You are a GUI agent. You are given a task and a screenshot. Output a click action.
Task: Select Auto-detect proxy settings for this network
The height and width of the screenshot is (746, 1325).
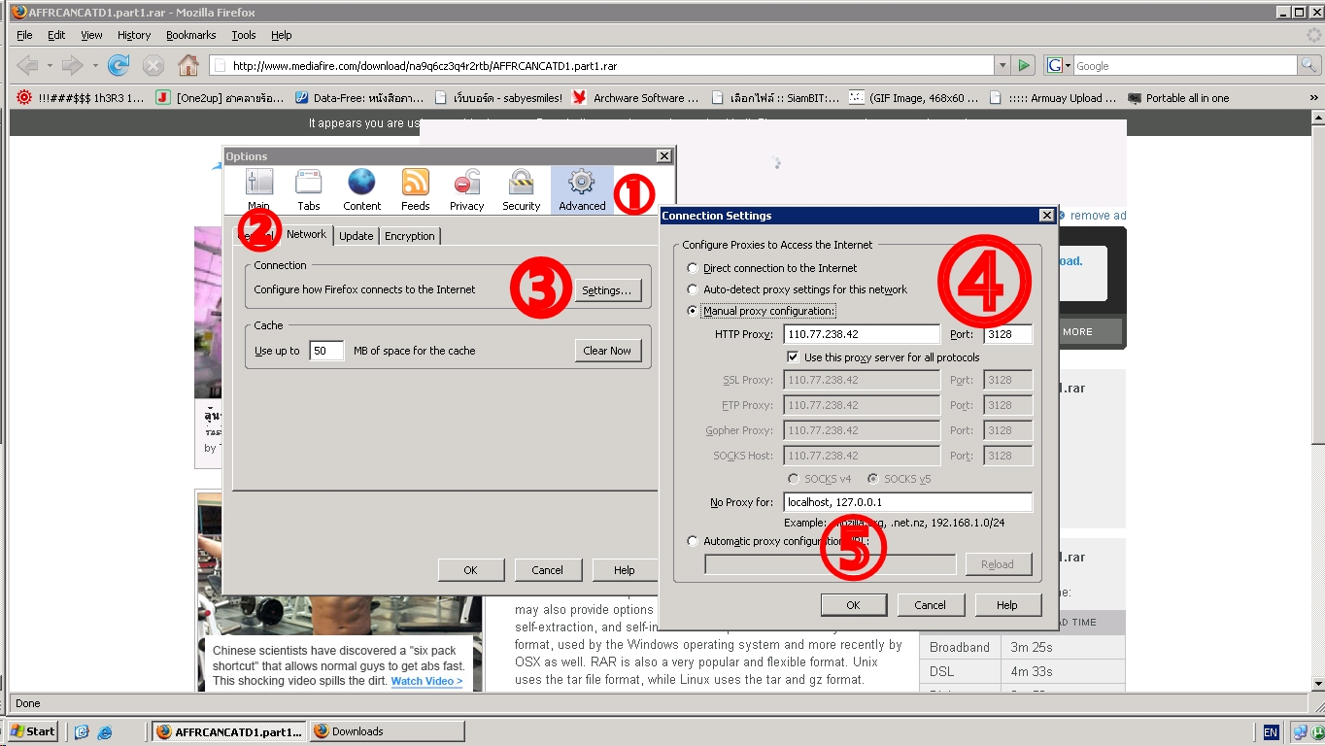[x=693, y=289]
